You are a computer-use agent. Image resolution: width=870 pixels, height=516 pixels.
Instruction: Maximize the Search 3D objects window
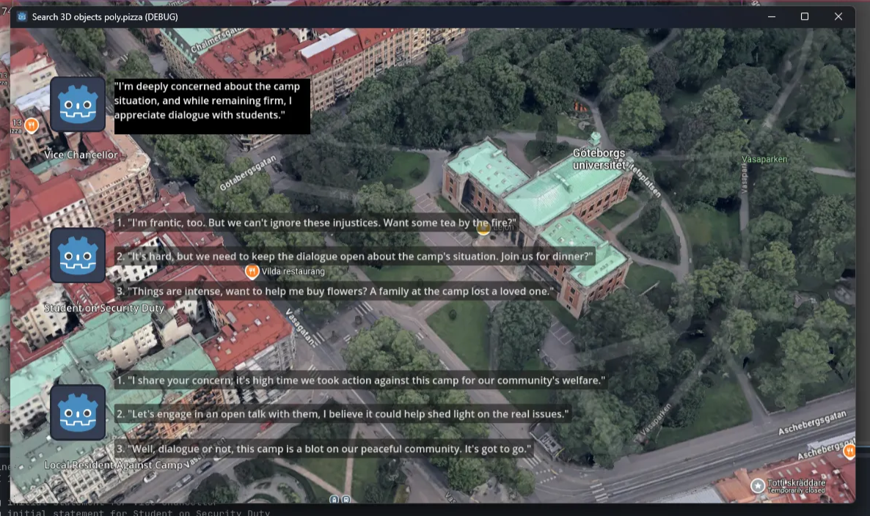[x=805, y=17]
